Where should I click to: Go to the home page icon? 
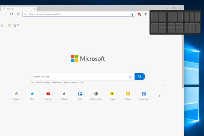[x=18, y=14]
